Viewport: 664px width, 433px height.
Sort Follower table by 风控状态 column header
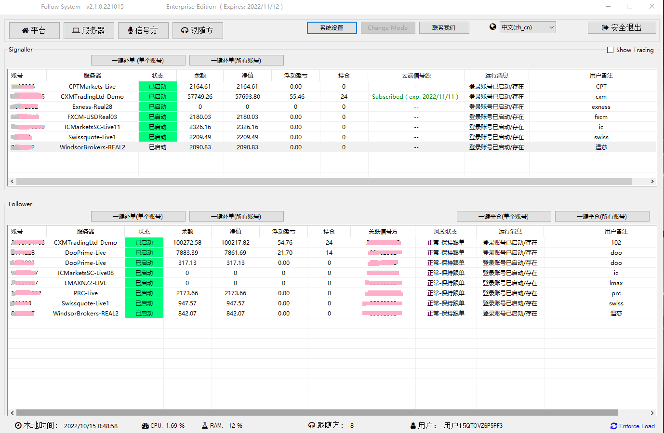[445, 232]
